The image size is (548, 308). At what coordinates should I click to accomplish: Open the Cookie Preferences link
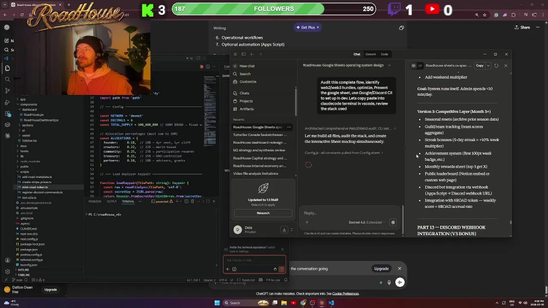[345, 294]
